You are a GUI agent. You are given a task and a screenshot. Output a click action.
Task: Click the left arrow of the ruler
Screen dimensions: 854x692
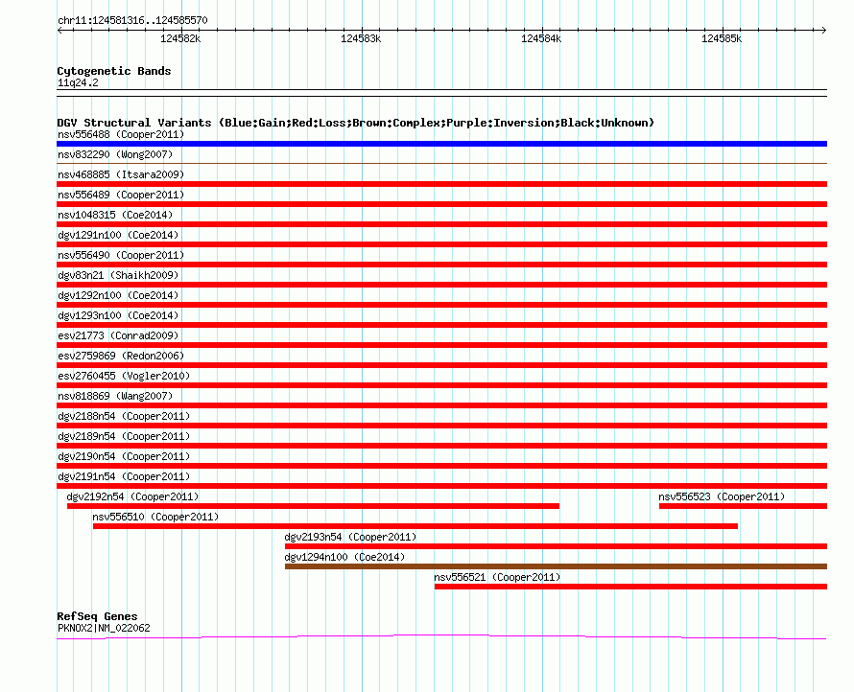[59, 31]
